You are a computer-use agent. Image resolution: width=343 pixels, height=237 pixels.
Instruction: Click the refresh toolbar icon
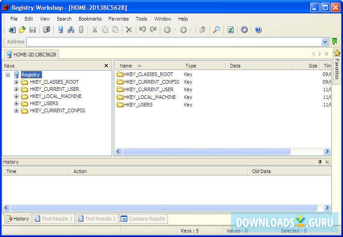(230, 30)
